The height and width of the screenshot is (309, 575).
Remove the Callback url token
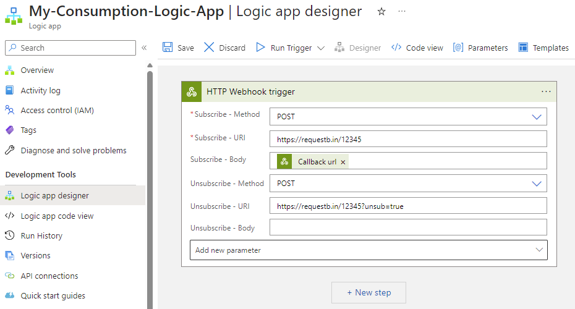tap(343, 162)
